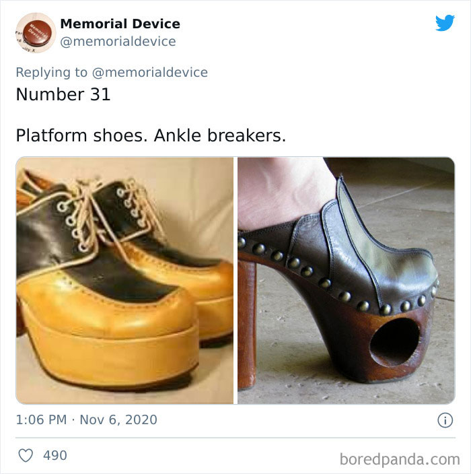471x474 pixels.
Task: Click the 1:06 PM timestamp
Action: [41, 420]
